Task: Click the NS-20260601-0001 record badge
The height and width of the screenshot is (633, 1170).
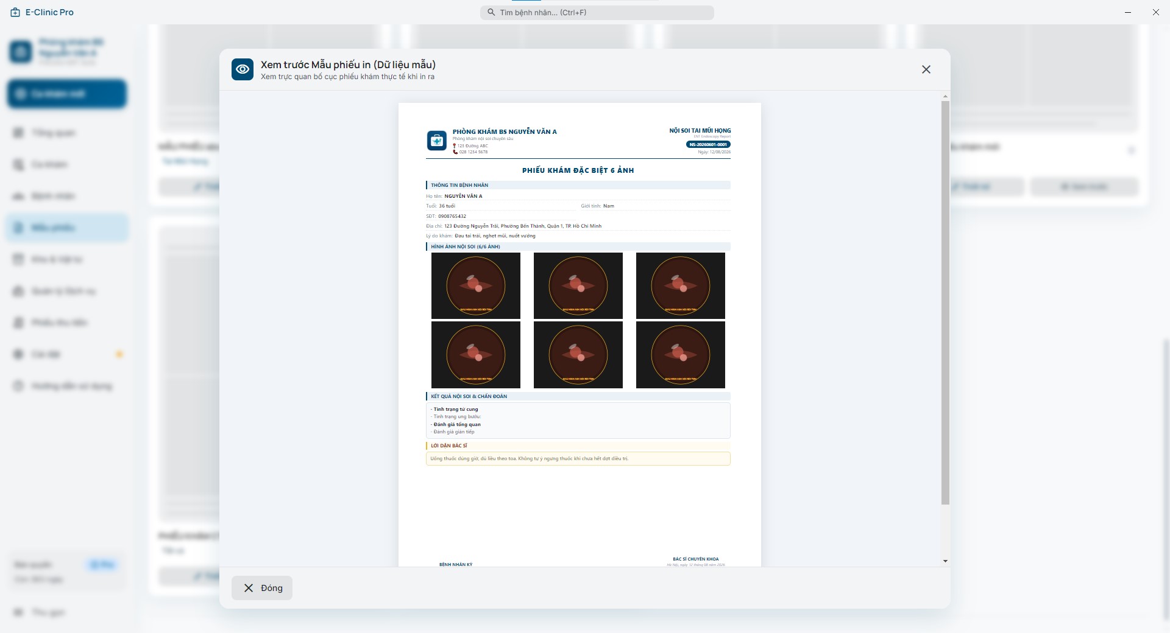Action: (708, 145)
